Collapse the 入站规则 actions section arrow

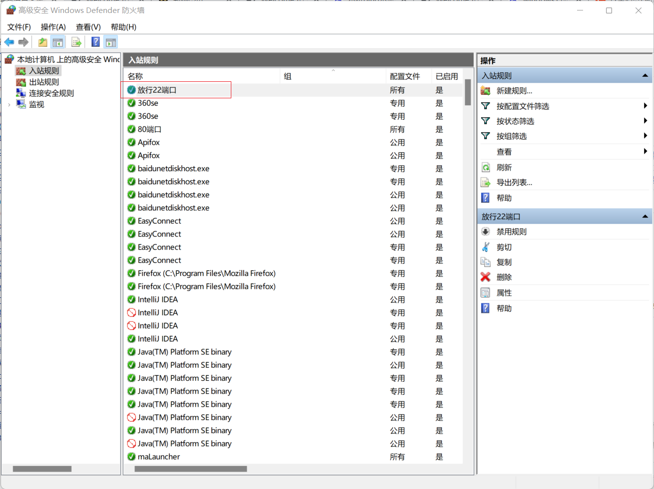coord(645,76)
